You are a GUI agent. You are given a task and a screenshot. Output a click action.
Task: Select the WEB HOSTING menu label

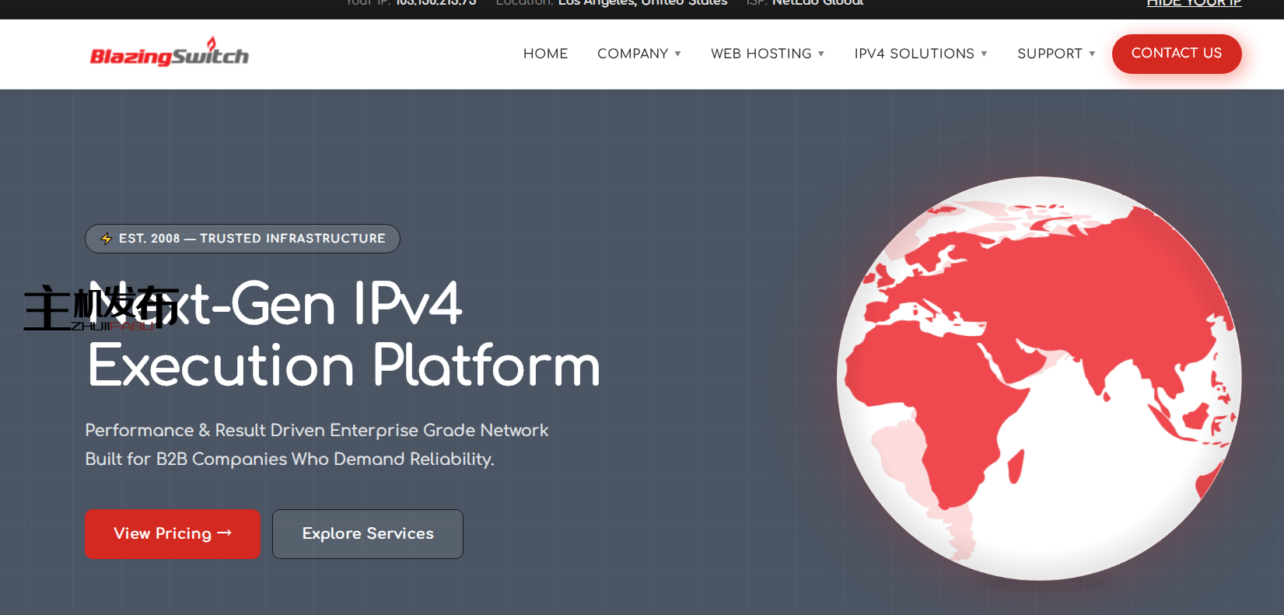(761, 54)
